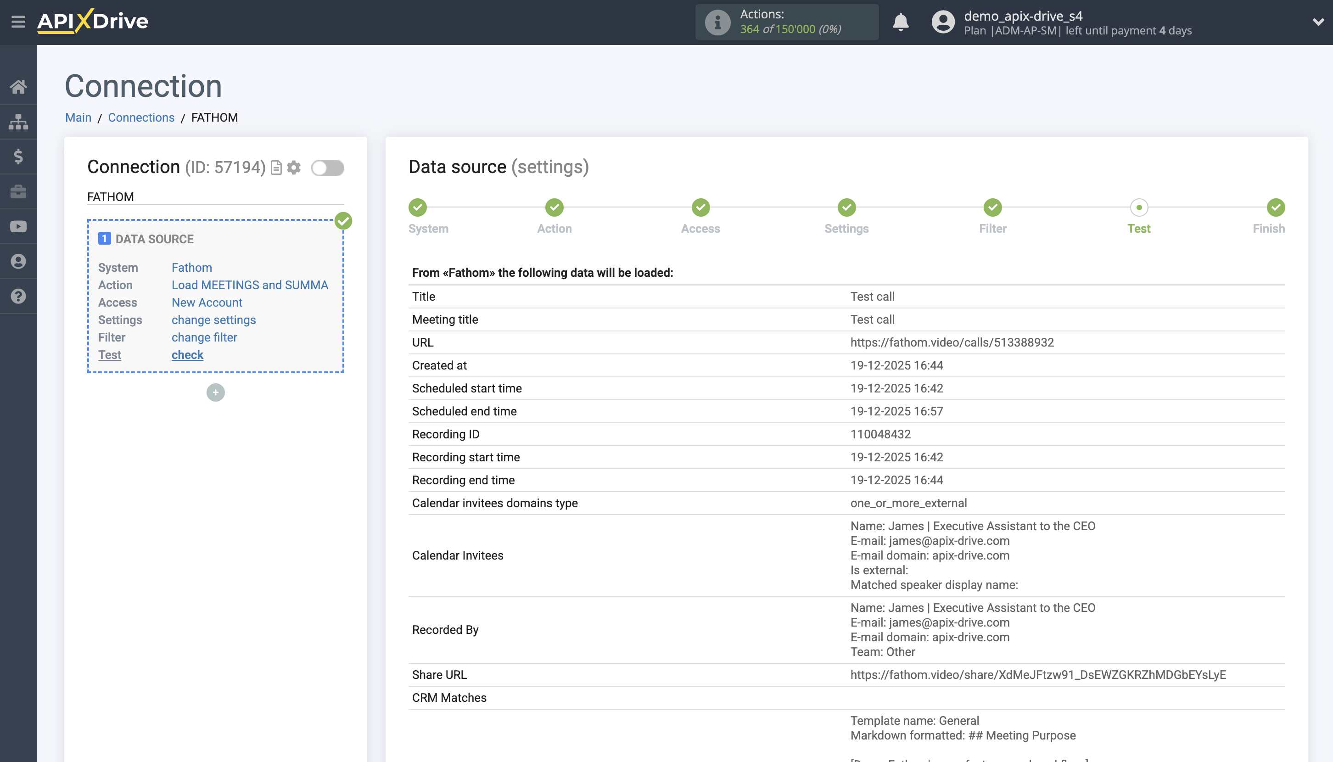
Task: Click the Home icon in the sidebar
Action: pos(18,87)
